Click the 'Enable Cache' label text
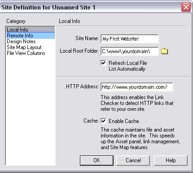193x173 pixels. click(x=124, y=121)
